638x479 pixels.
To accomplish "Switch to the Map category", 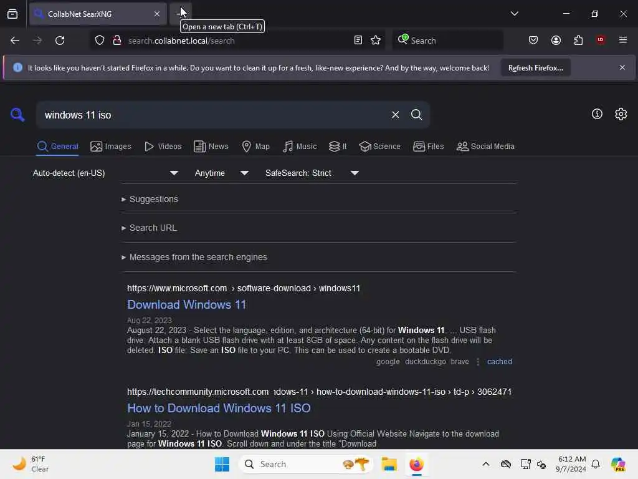I will (255, 146).
